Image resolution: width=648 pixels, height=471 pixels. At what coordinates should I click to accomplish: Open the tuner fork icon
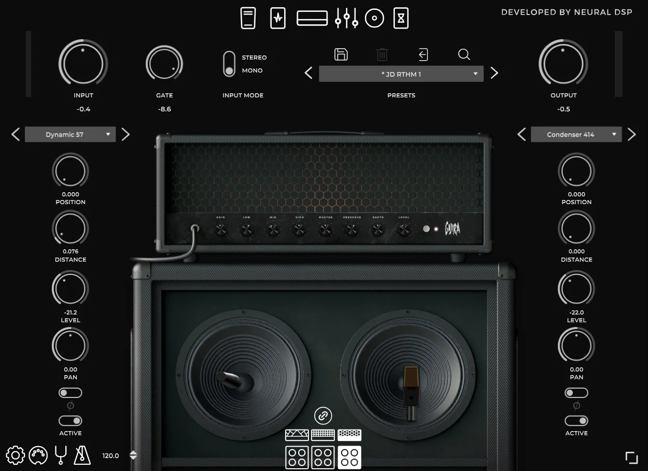61,455
